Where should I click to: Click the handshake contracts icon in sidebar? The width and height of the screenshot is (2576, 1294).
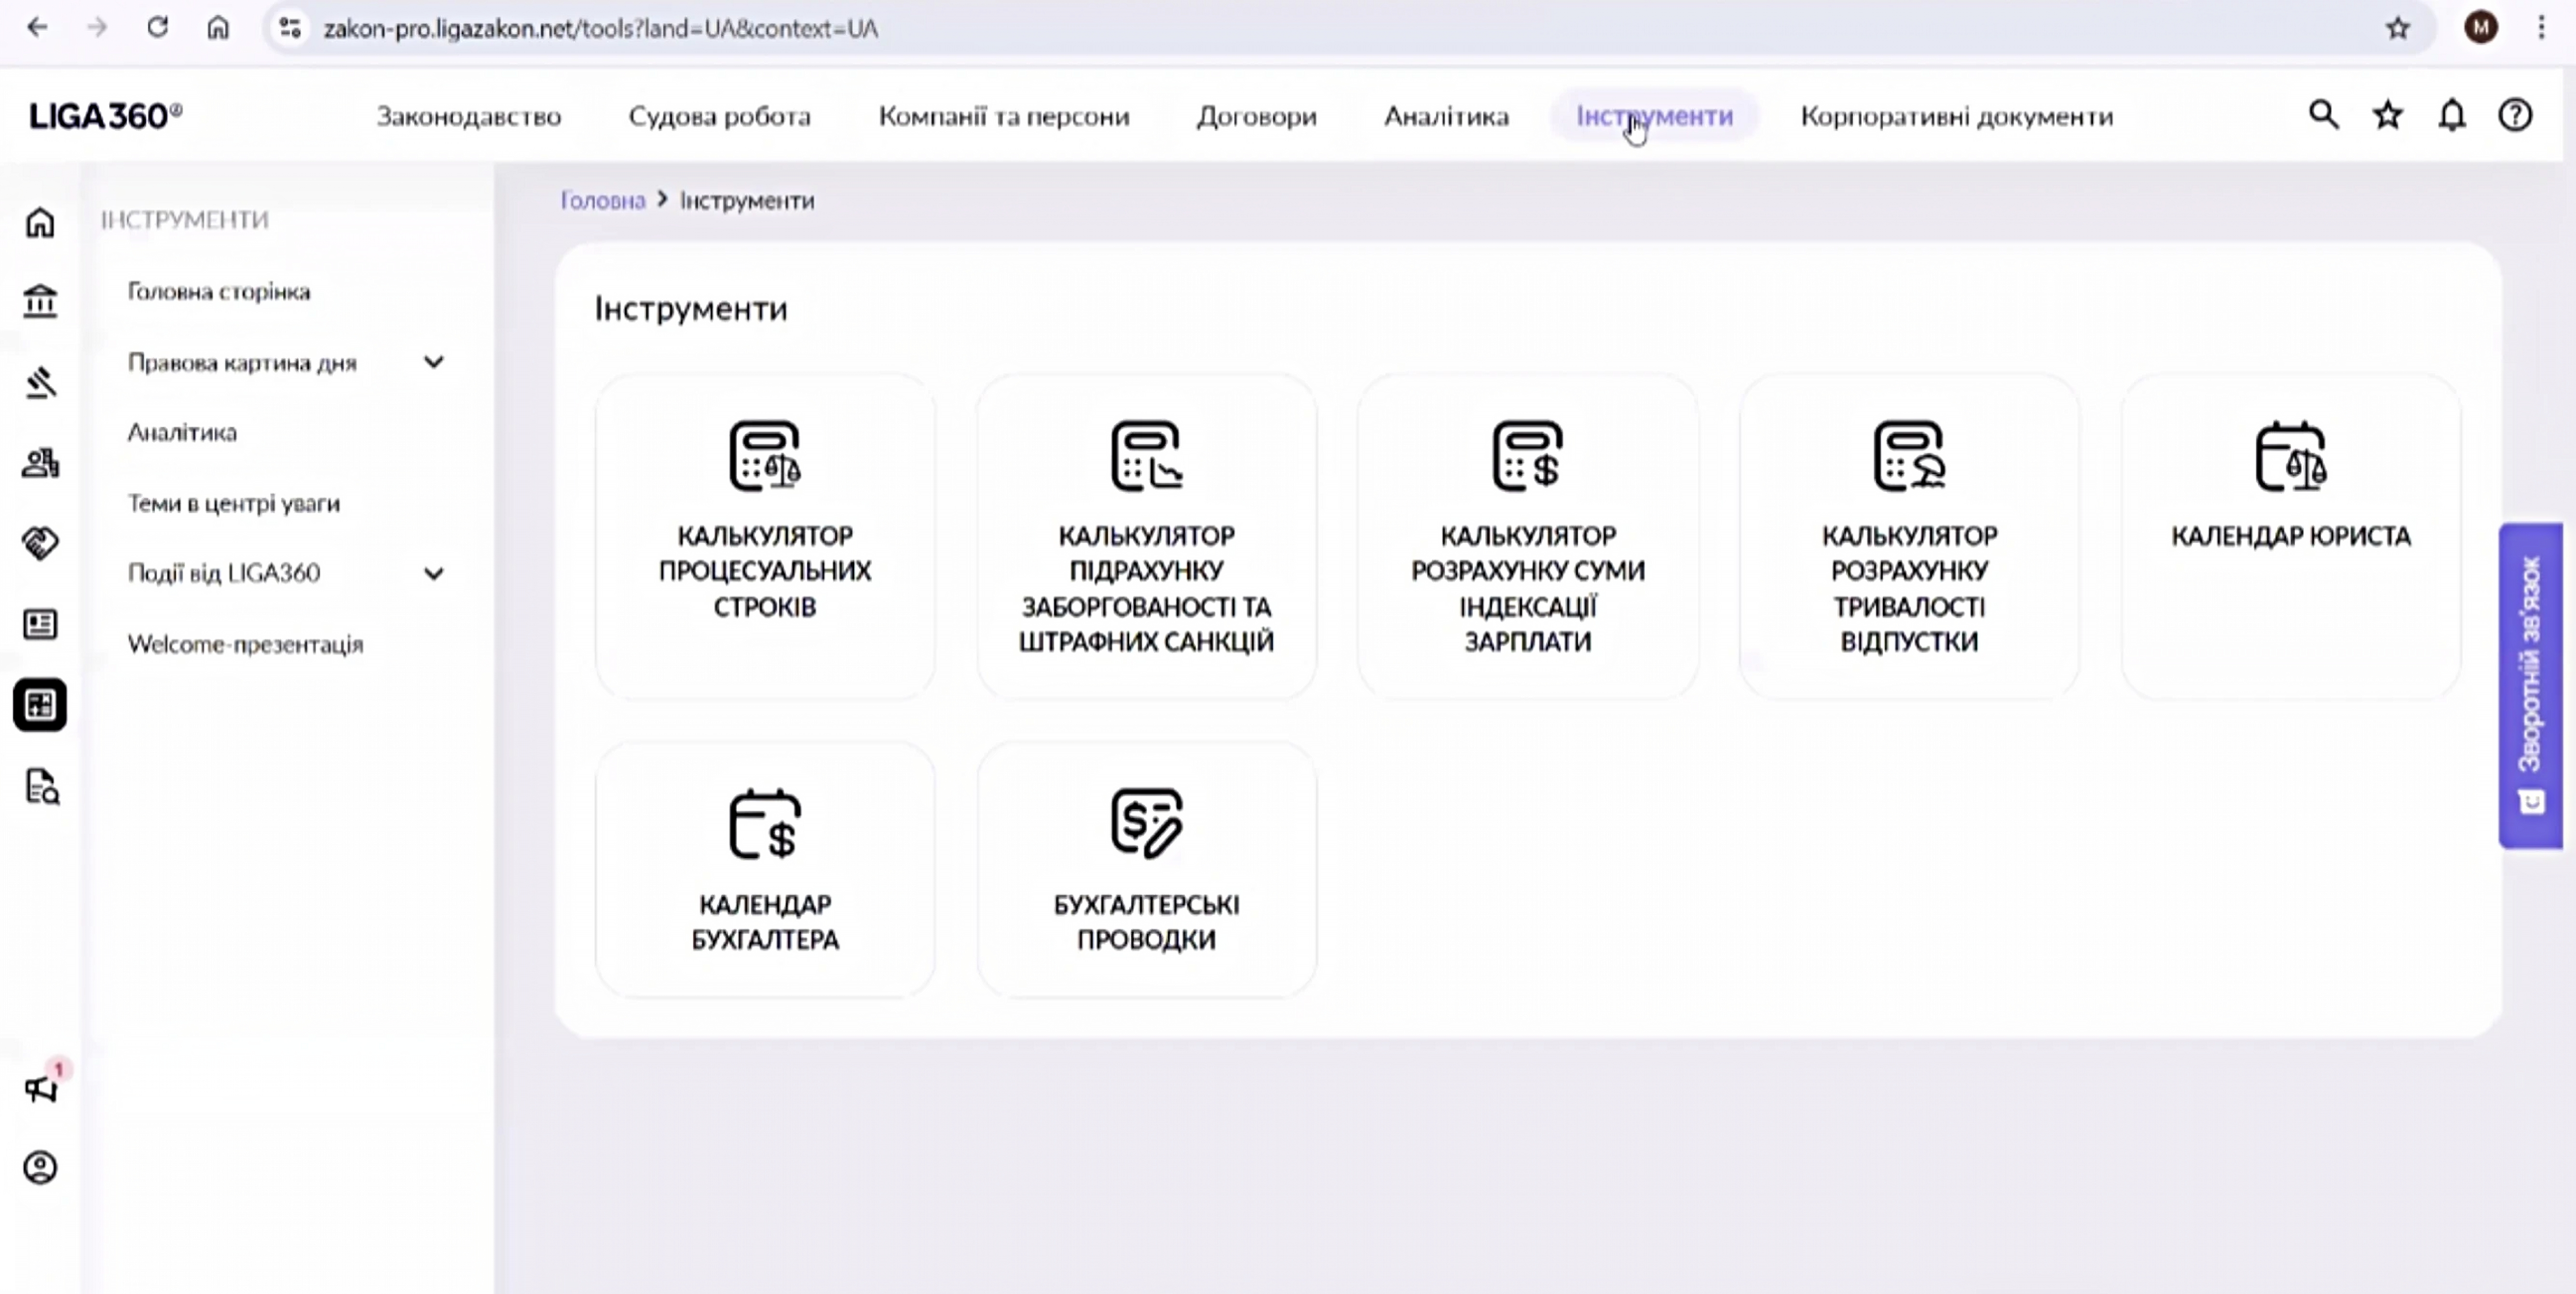pyautogui.click(x=40, y=543)
